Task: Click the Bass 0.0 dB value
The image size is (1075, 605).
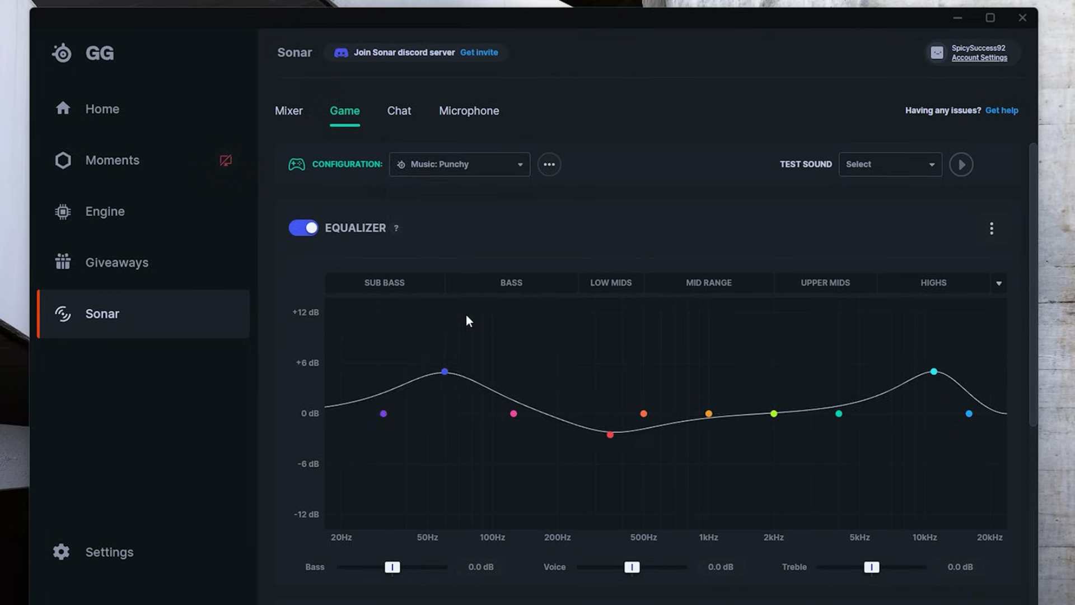Action: click(x=481, y=567)
